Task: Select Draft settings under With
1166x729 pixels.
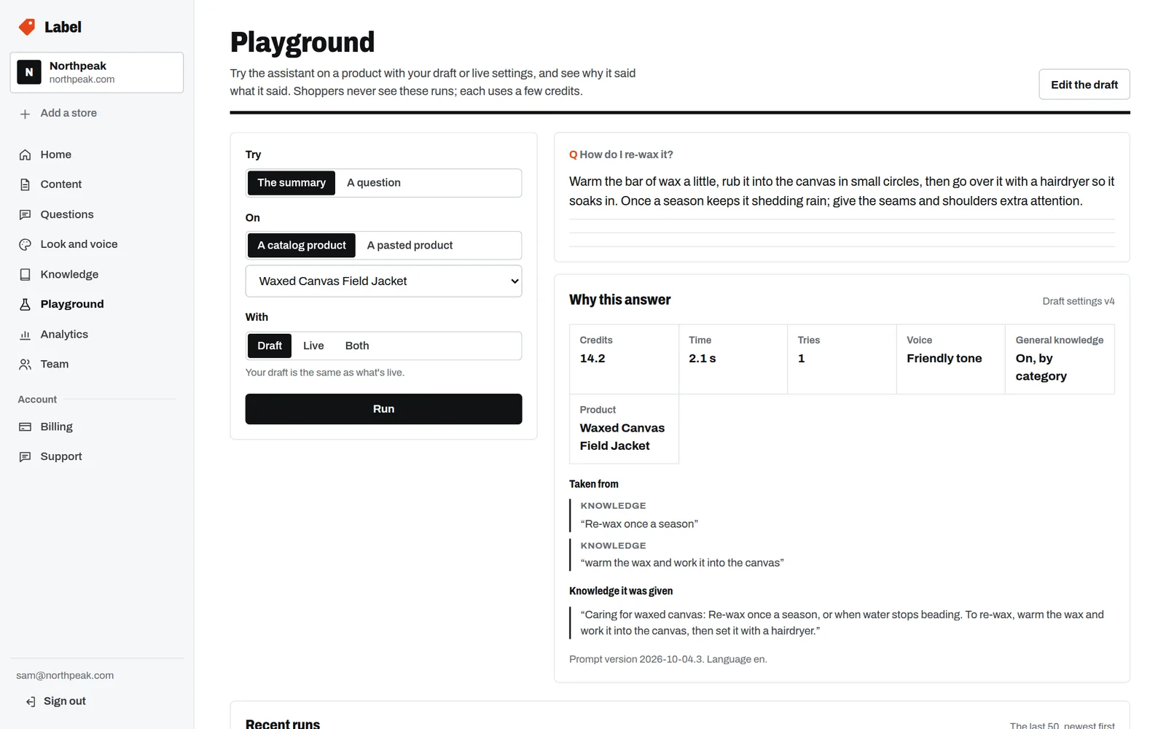Action: (270, 346)
